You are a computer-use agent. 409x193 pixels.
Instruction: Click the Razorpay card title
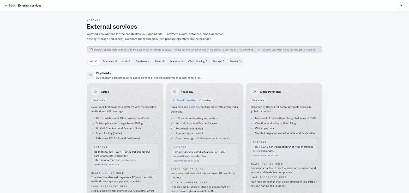[x=187, y=92]
